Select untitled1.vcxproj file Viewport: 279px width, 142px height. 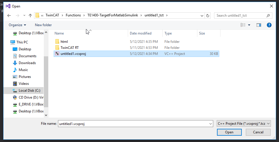point(136,54)
